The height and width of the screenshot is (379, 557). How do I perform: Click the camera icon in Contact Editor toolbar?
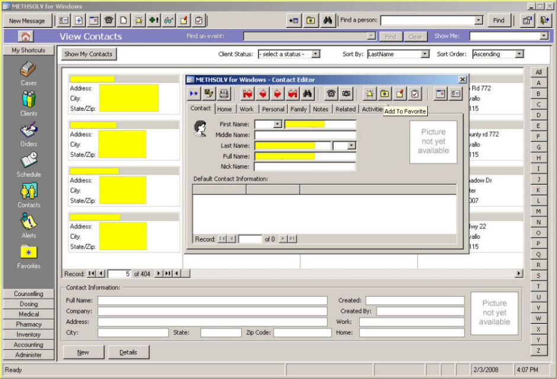[x=346, y=94]
